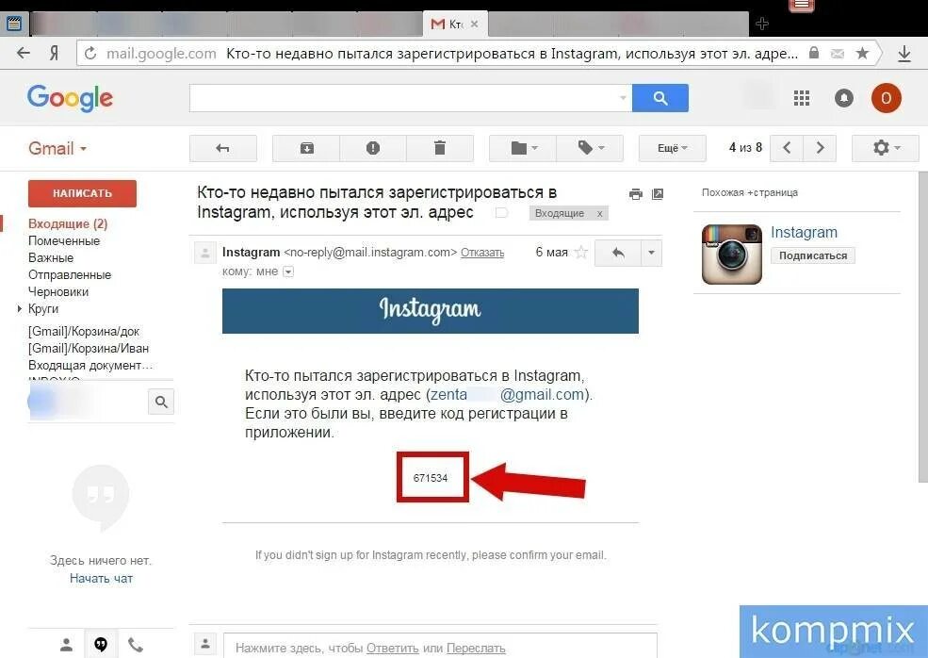Viewport: 928px width, 658px height.
Task: Open [Gmail]/Корзина/Иван label
Action: (89, 348)
